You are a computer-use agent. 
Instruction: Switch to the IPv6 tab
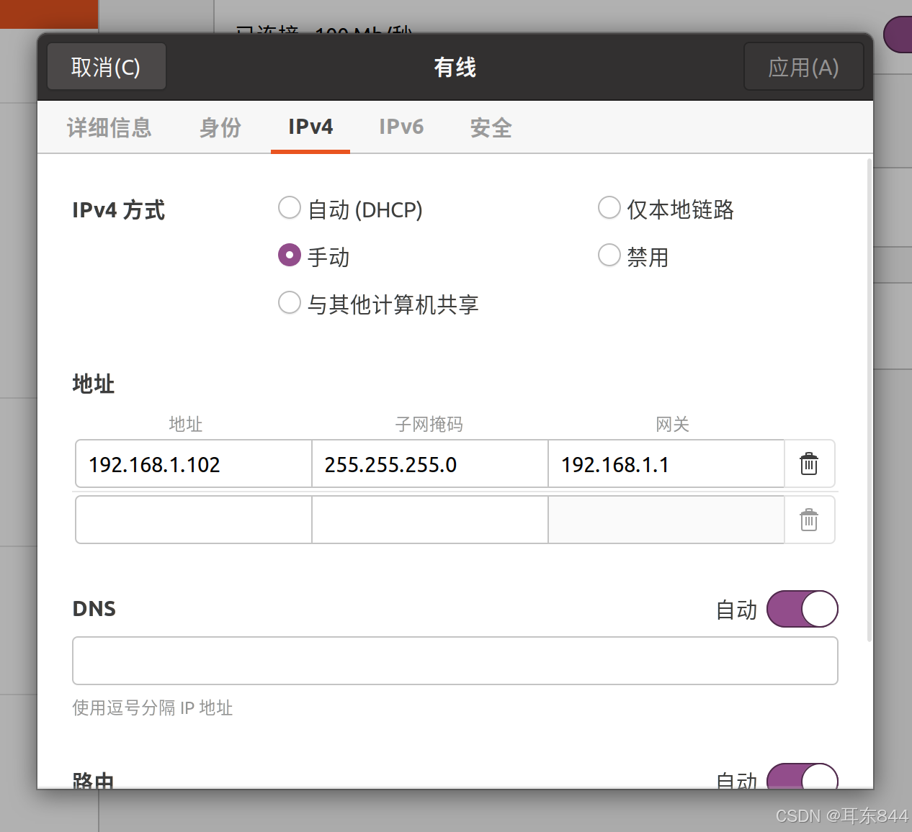point(401,127)
